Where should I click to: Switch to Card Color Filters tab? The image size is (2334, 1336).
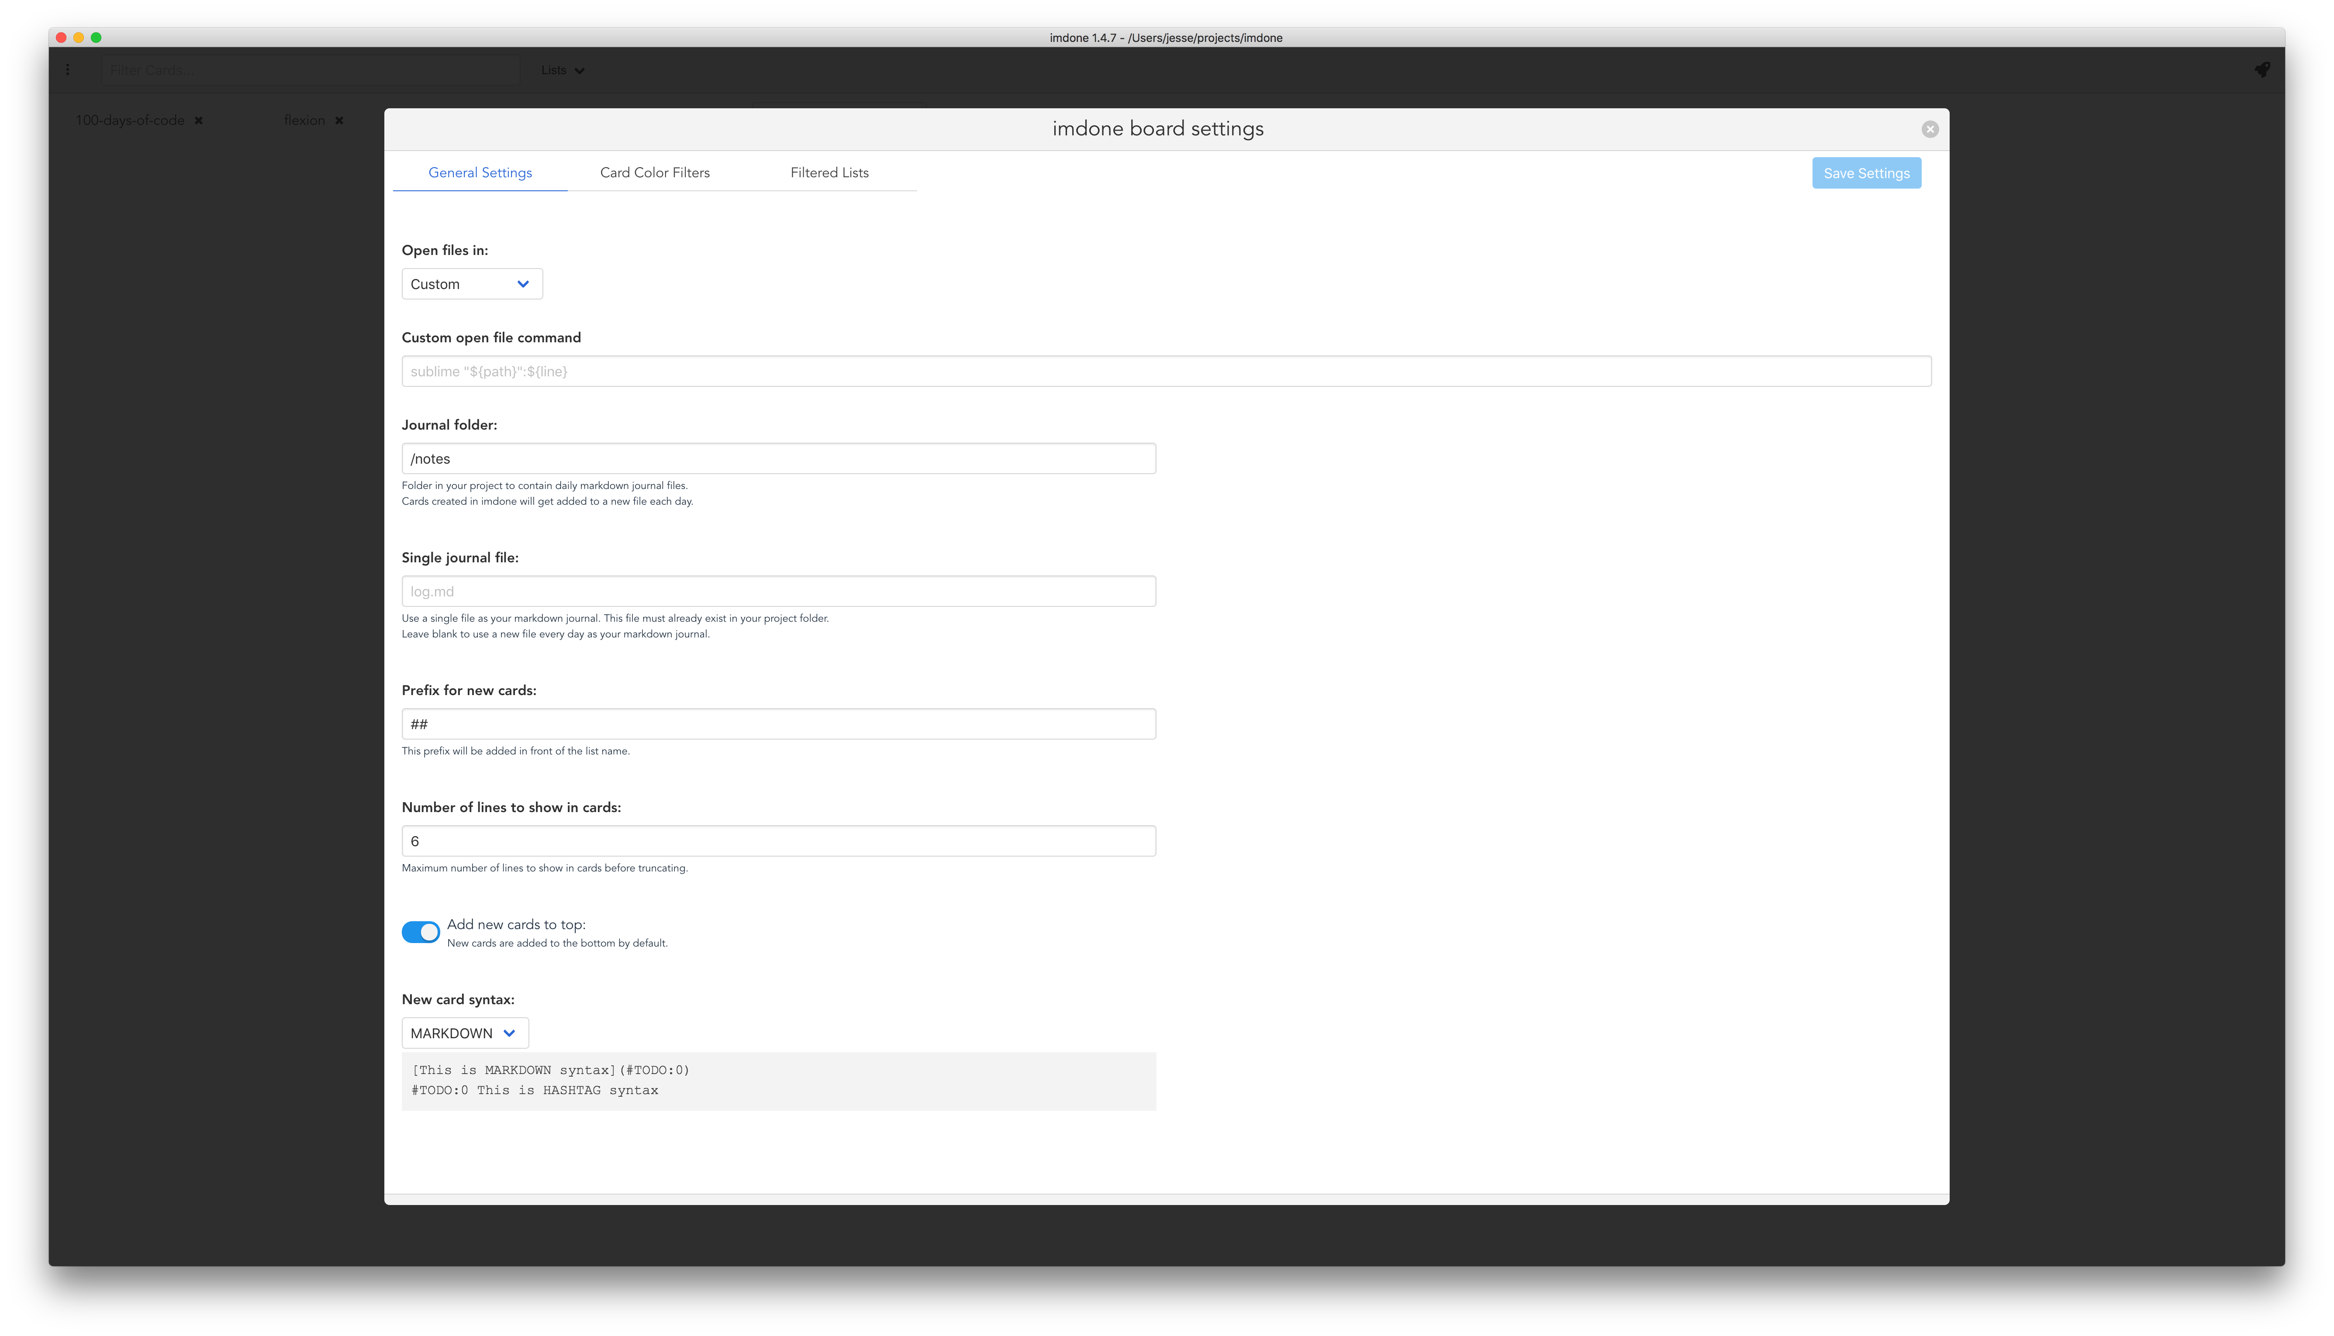click(x=654, y=172)
